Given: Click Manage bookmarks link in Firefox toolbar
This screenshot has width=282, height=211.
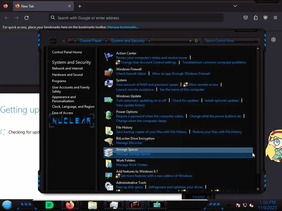Looking at the screenshot, I should 123,27.
